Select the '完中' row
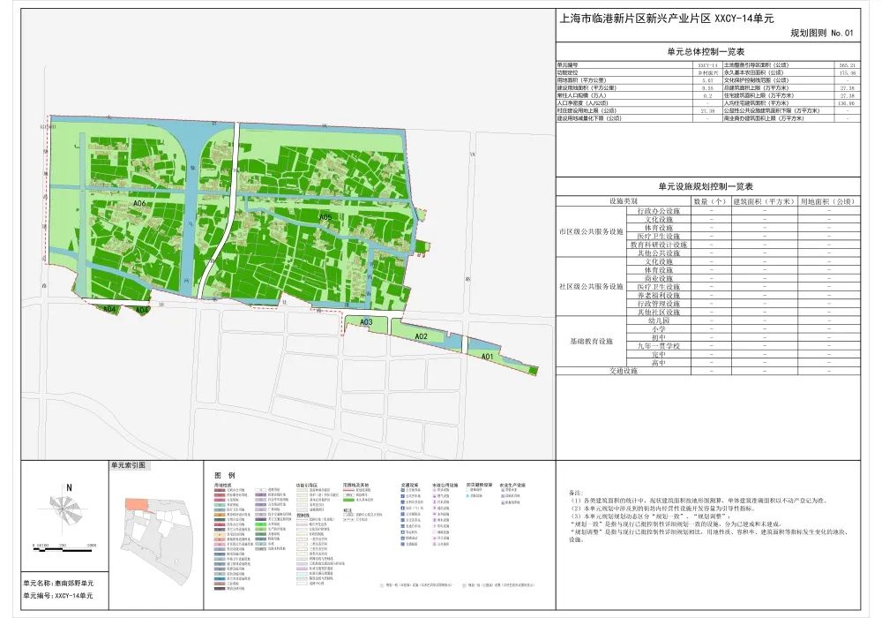882x618 pixels. click(x=743, y=355)
